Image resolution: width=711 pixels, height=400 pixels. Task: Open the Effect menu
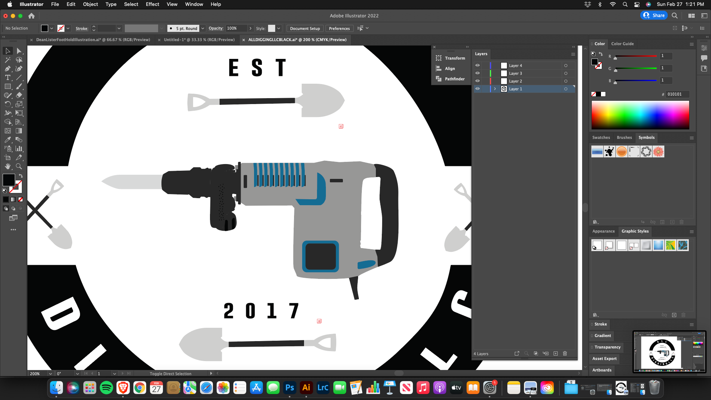tap(152, 4)
